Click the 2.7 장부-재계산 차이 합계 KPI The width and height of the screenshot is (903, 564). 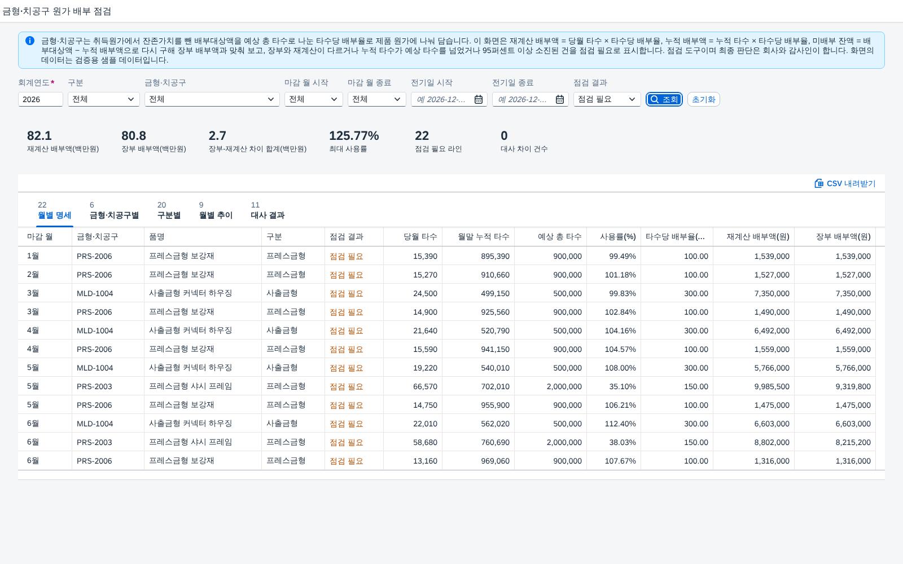pyautogui.click(x=257, y=141)
